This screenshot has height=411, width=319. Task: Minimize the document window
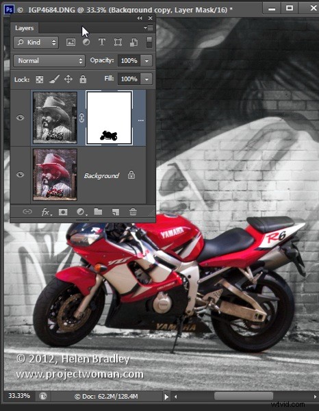(272, 8)
